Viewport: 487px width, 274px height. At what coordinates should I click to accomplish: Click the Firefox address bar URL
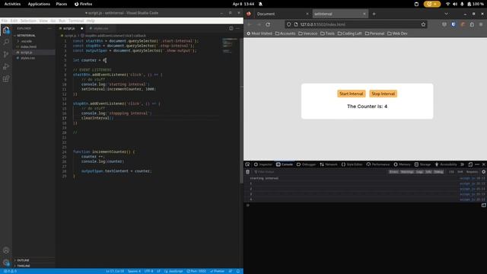(355, 24)
